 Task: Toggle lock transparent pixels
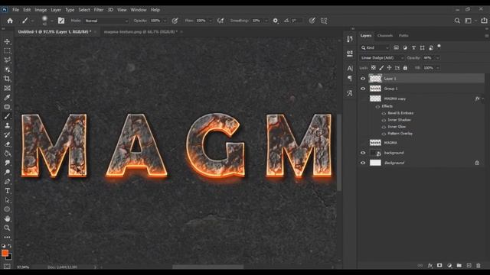point(374,68)
